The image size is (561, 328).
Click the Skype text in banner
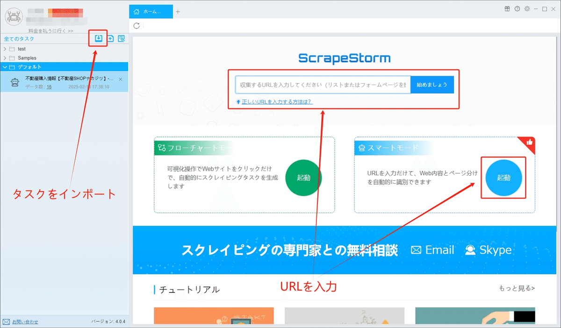tap(496, 250)
